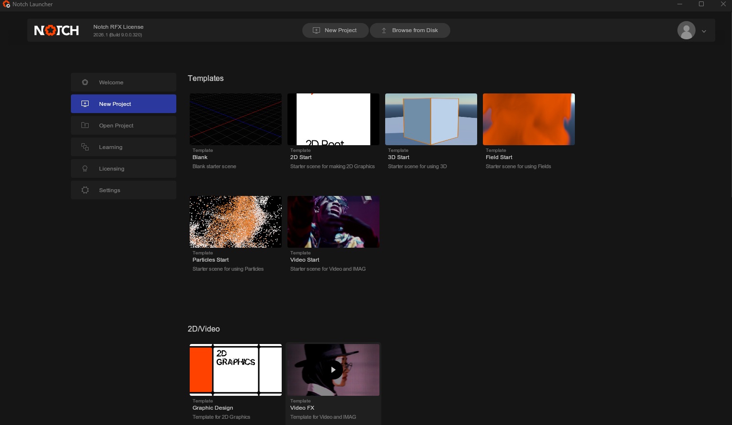The height and width of the screenshot is (425, 732).
Task: Click the Notch logo in the header
Action: tap(57, 31)
